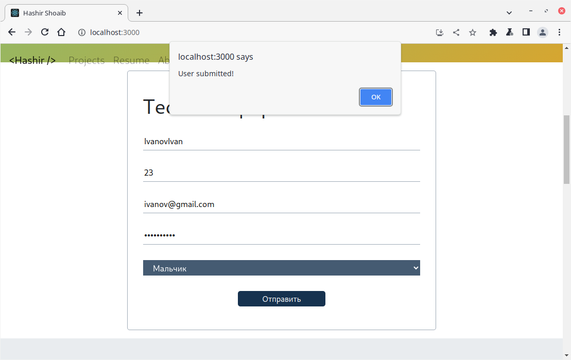The image size is (571, 360).
Task: Click the Отправить submit button
Action: point(282,299)
